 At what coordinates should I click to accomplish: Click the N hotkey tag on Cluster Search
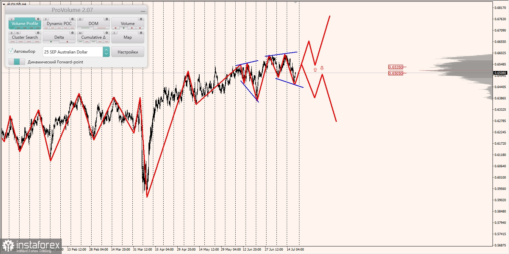(x=17, y=33)
